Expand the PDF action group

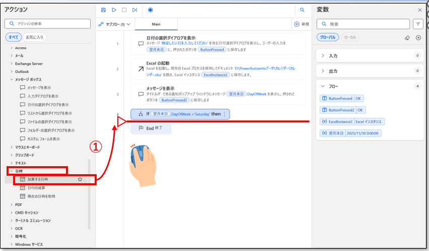pos(12,204)
